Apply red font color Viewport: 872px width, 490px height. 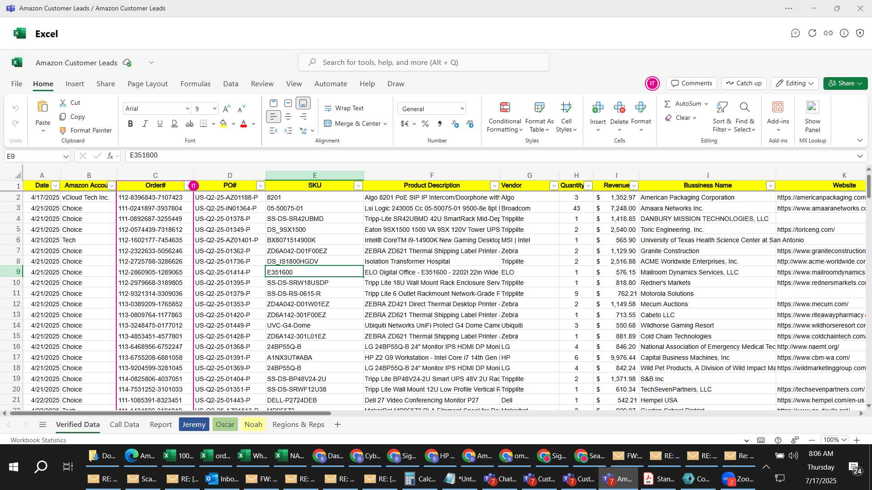click(x=243, y=123)
